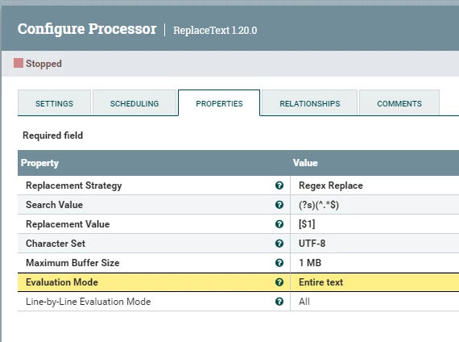Open help for Replacement Value property
This screenshot has height=342, width=459.
(279, 224)
